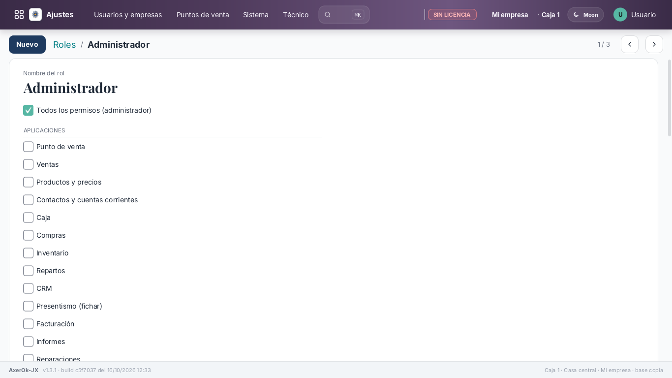
Task: Tick the CRM checkbox
Action: (29, 288)
